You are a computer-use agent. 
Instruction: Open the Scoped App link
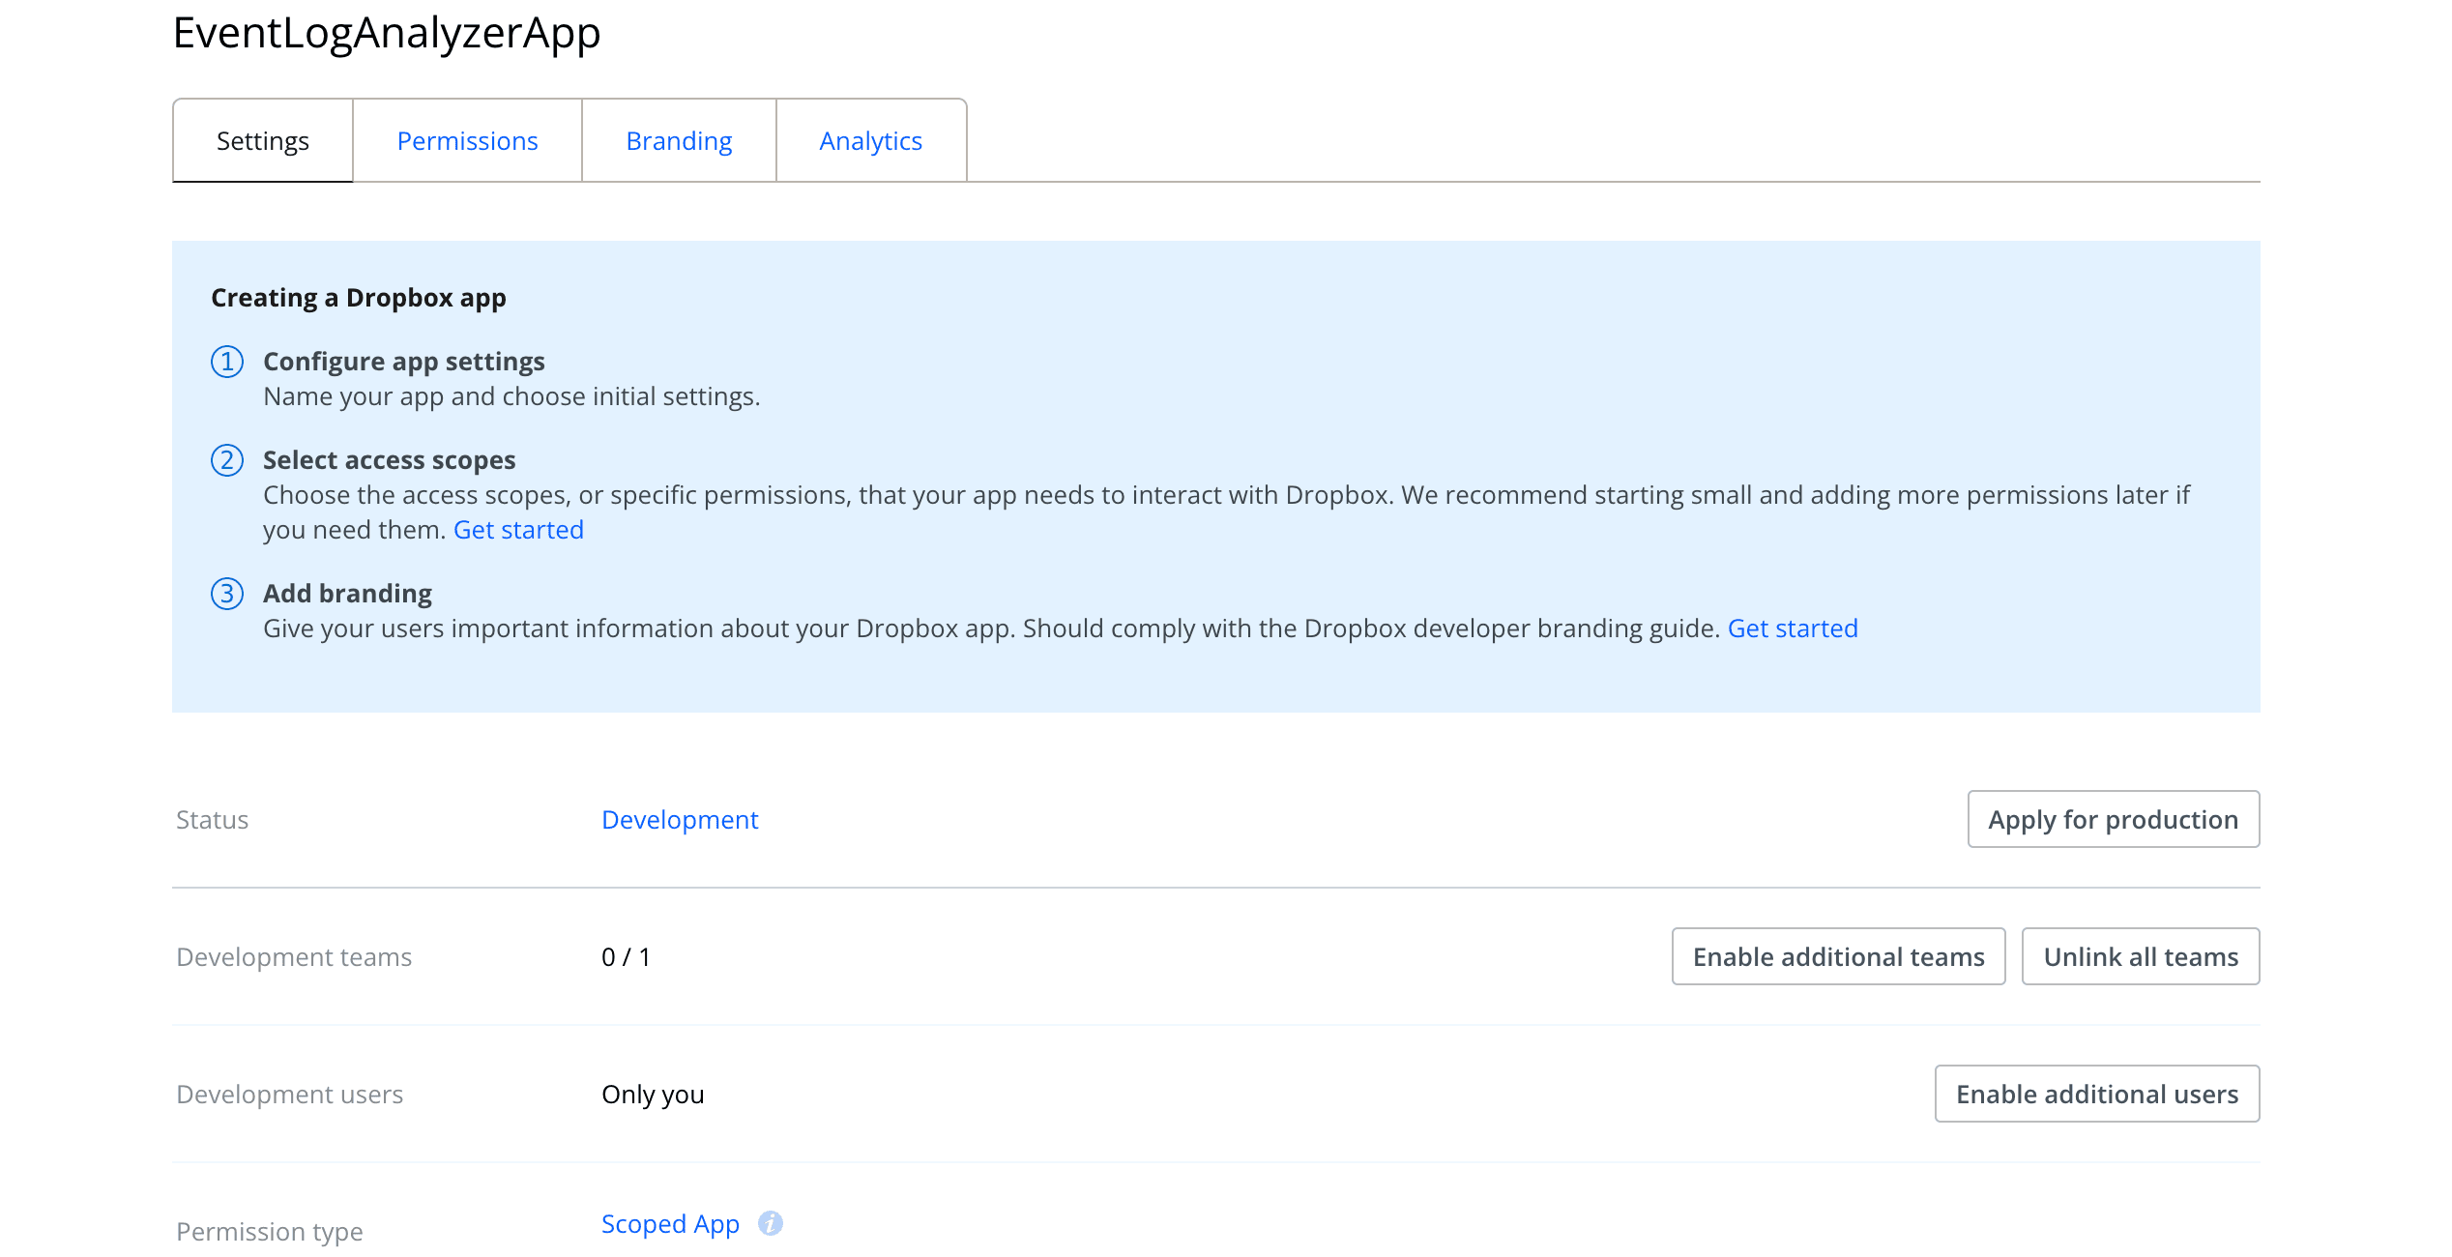click(670, 1223)
